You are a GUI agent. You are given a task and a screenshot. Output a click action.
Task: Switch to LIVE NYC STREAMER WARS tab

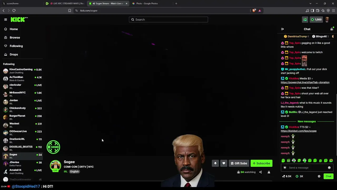pyautogui.click(x=65, y=3)
